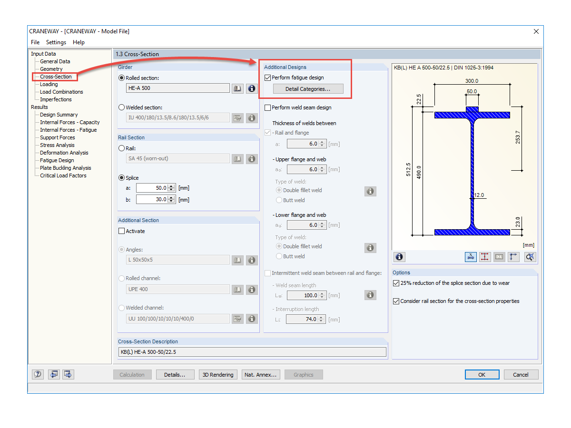This screenshot has width=571, height=428.
Task: Open the Settings menu
Action: click(56, 42)
